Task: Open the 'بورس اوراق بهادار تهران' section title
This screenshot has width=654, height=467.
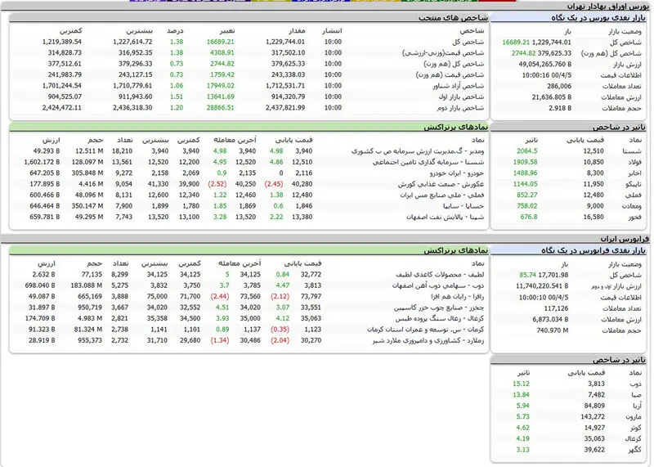Action: click(608, 7)
